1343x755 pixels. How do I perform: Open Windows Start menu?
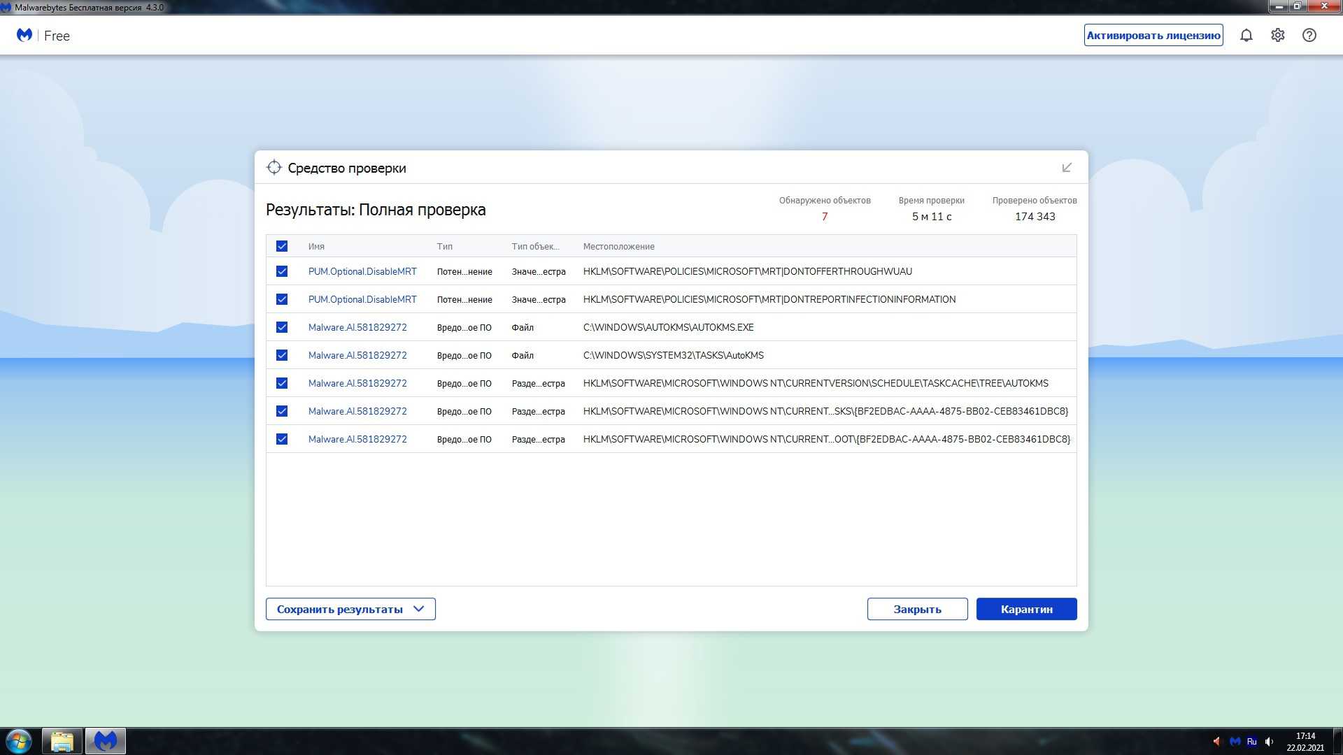[x=18, y=741]
